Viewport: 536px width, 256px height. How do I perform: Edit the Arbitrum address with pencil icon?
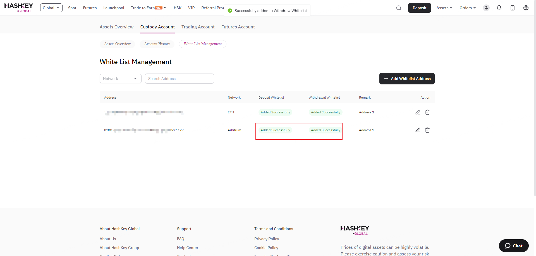pos(418,130)
